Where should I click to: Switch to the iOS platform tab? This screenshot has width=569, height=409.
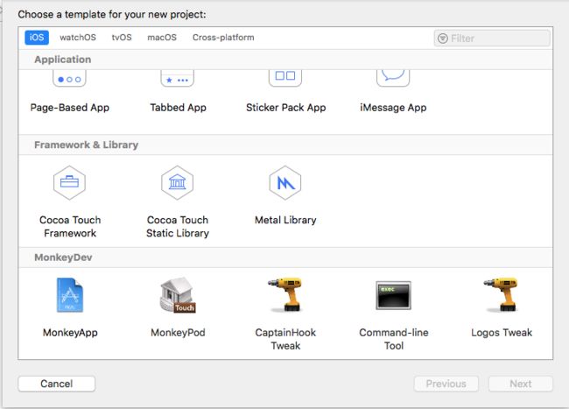37,38
